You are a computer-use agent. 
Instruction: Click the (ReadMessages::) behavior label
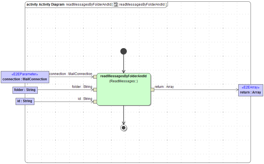(x=123, y=81)
